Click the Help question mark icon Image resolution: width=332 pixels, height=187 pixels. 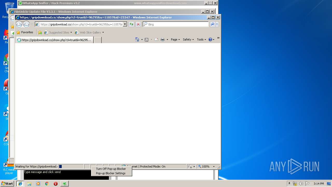click(x=210, y=39)
